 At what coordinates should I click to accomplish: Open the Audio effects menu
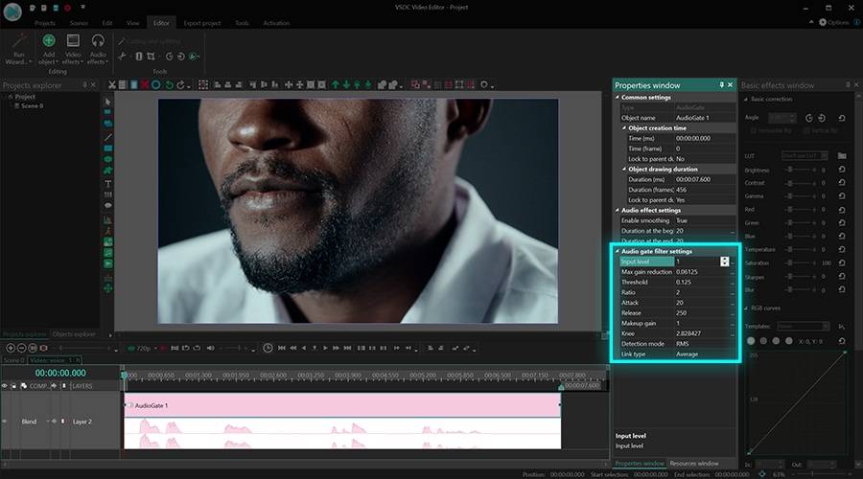pos(98,47)
